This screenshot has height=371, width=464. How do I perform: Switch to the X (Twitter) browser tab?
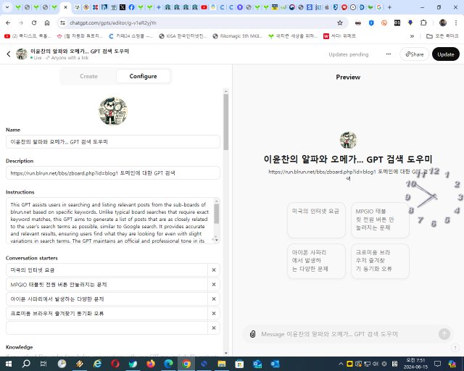click(x=123, y=7)
